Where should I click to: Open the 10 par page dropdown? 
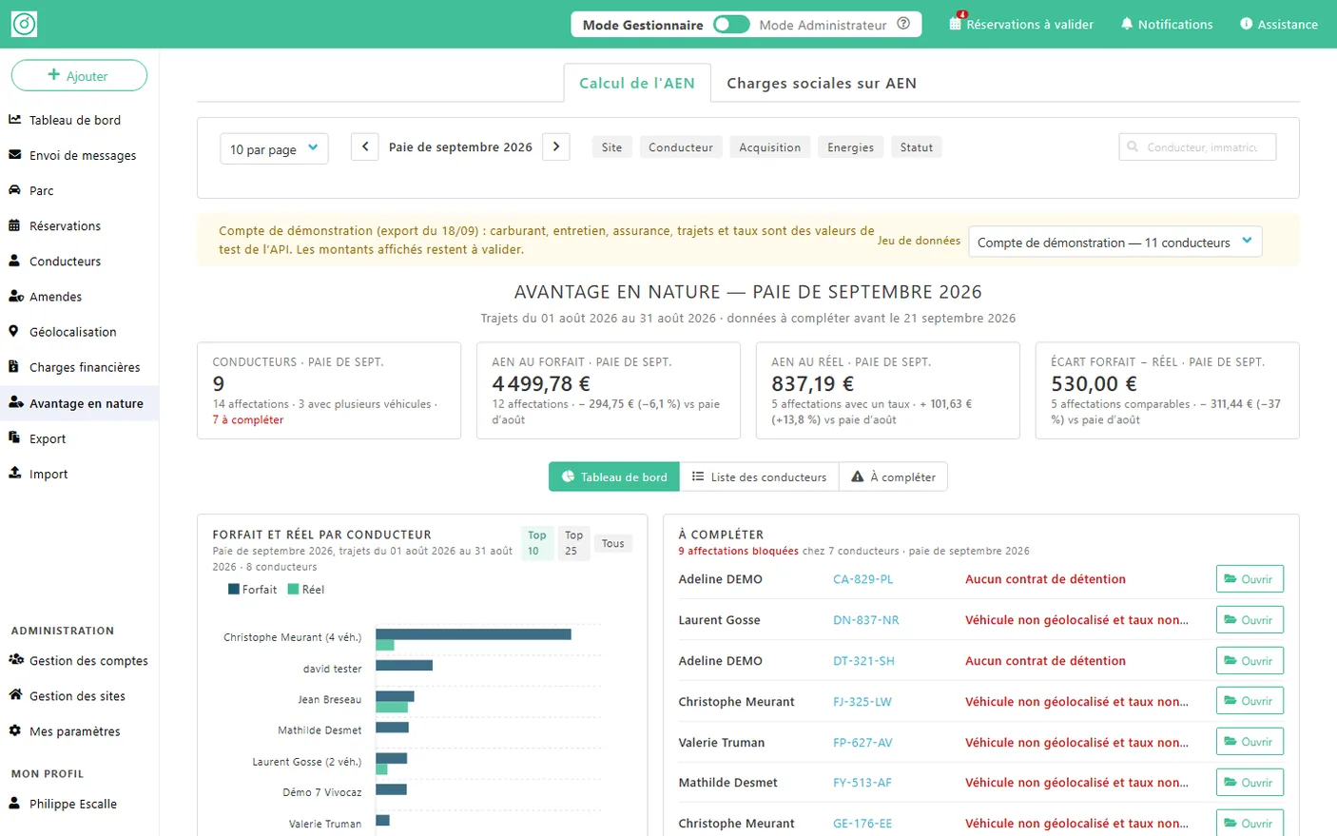point(274,148)
